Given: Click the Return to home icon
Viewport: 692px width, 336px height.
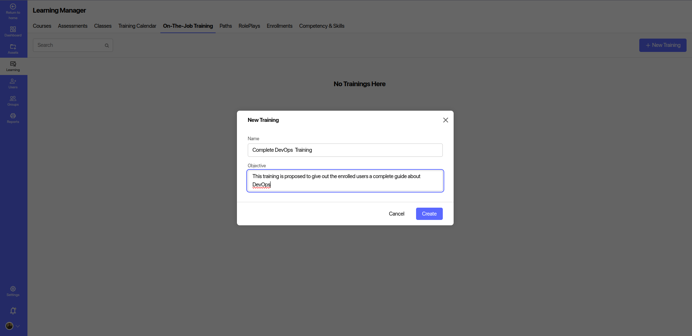Looking at the screenshot, I should (13, 7).
